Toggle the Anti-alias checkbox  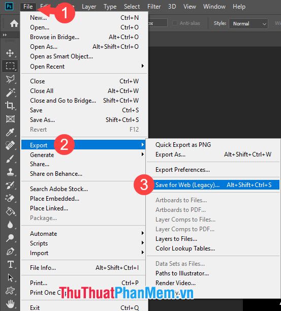pyautogui.click(x=175, y=23)
